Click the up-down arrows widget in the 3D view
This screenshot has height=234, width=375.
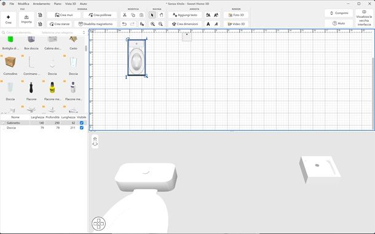[x=95, y=141]
